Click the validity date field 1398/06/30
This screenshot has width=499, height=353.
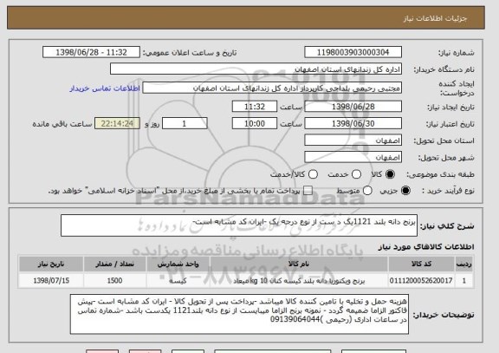353,123
